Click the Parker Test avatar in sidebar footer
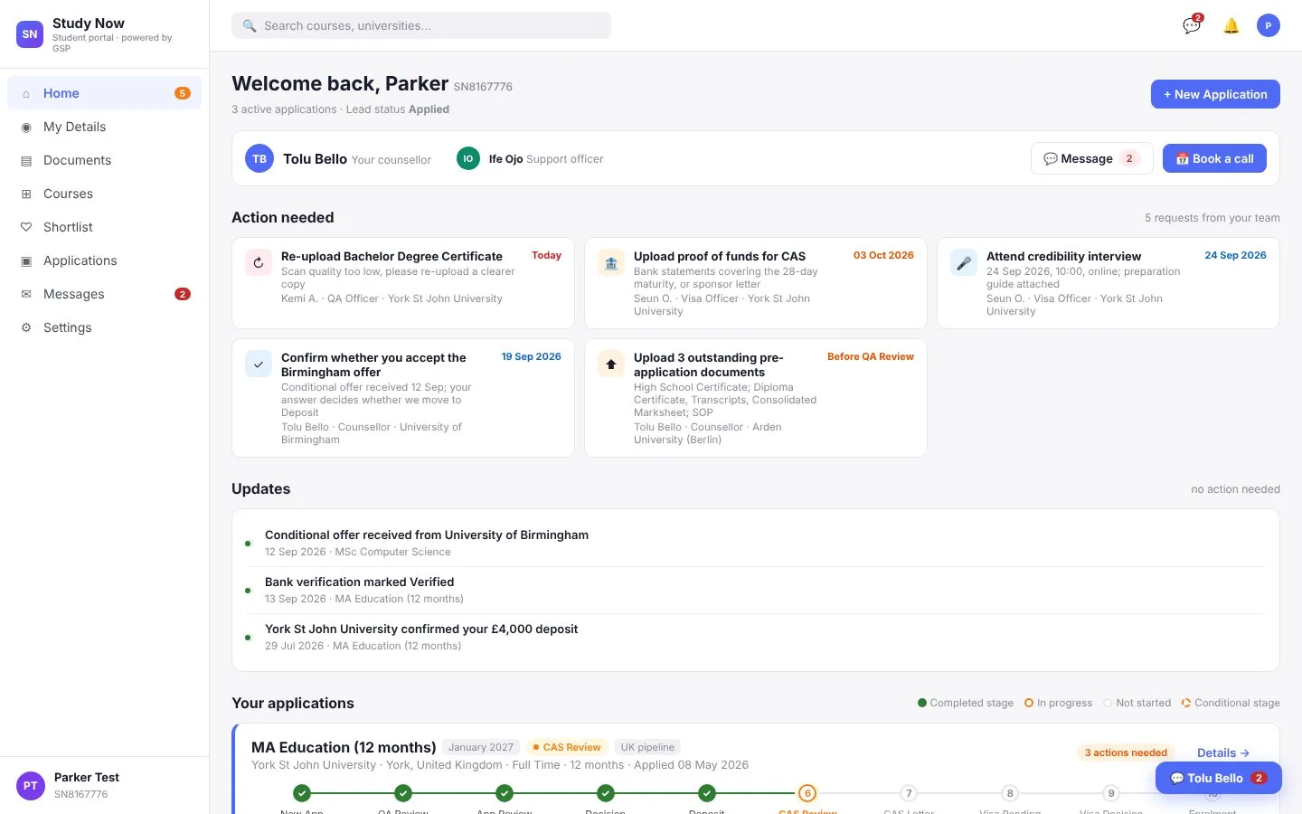The image size is (1302, 814). pyautogui.click(x=31, y=785)
